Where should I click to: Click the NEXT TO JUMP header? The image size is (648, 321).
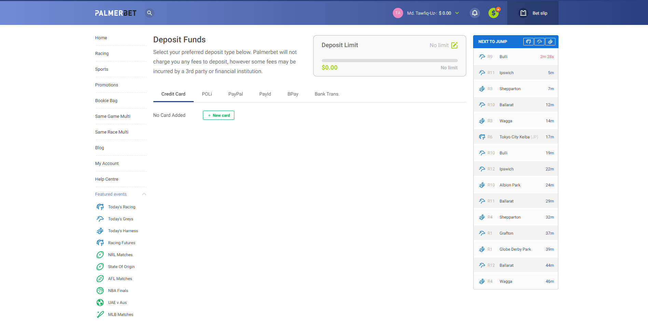[493, 42]
